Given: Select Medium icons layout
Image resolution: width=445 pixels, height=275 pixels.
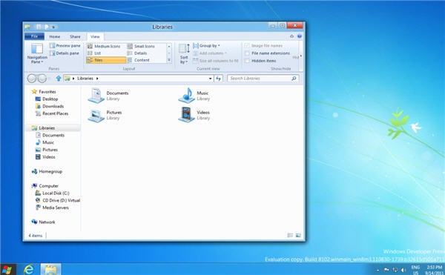Looking at the screenshot, I should (x=104, y=46).
